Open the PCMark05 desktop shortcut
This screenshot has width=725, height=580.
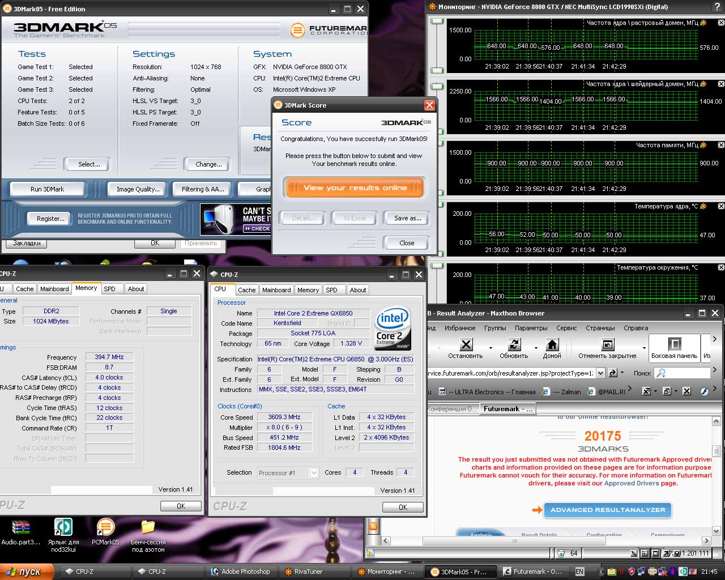pyautogui.click(x=105, y=532)
